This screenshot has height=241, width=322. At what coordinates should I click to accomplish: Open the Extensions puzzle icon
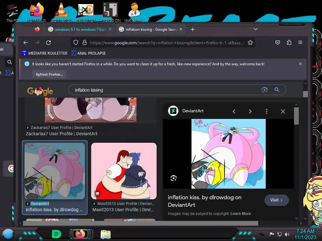point(289,42)
